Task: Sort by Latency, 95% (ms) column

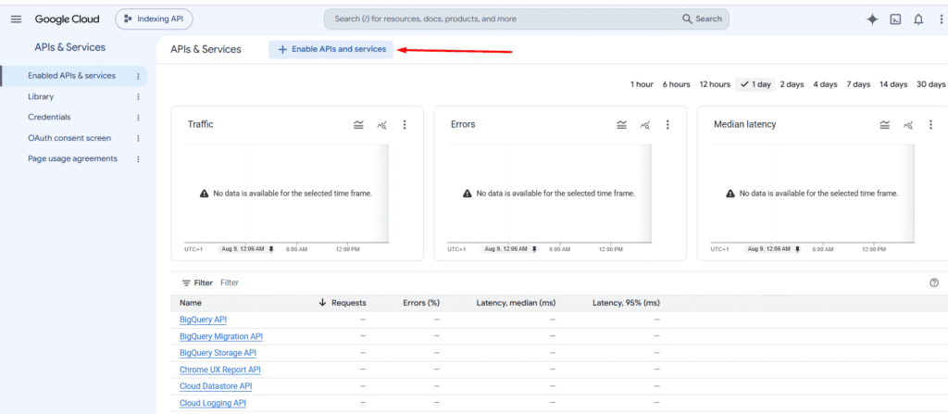Action: pos(626,303)
